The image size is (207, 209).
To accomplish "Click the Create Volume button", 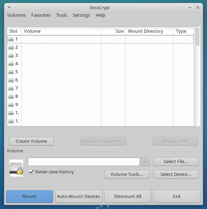I will click(31, 141).
